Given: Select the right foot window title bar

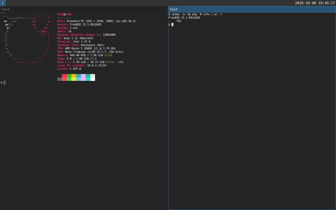Looking at the screenshot, I should pyautogui.click(x=252, y=9).
